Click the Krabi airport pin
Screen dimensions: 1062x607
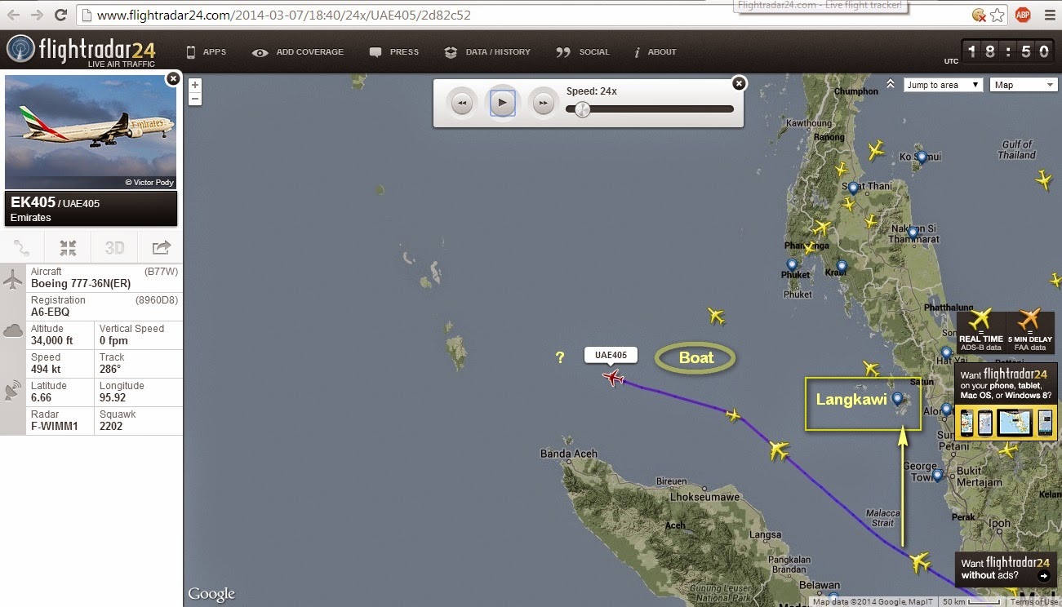point(842,265)
